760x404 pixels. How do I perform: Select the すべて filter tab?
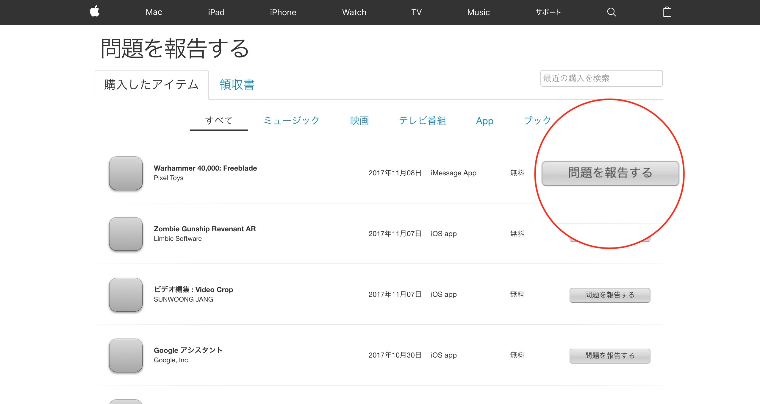point(219,121)
